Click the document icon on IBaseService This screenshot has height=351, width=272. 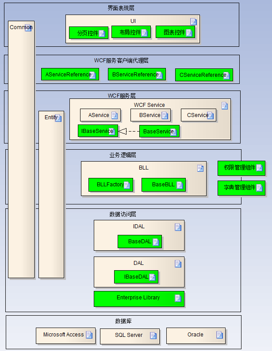click(112, 132)
